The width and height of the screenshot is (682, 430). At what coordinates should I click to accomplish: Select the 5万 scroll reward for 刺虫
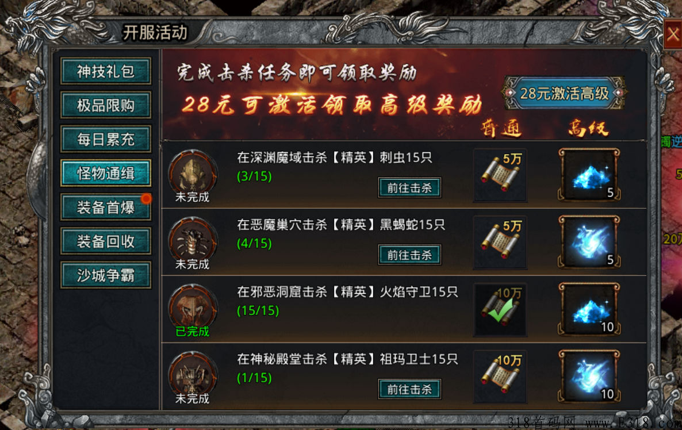500,175
